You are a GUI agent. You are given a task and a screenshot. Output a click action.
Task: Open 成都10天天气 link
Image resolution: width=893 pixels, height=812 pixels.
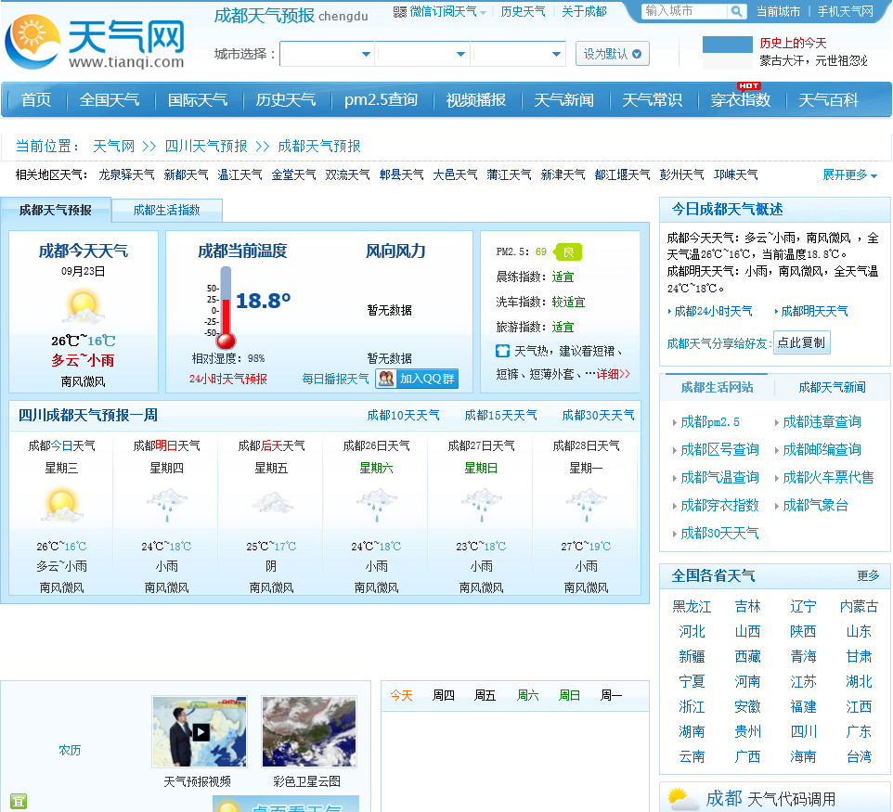[x=403, y=415]
